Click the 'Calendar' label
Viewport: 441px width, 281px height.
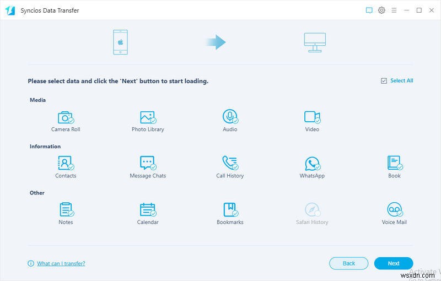point(148,222)
